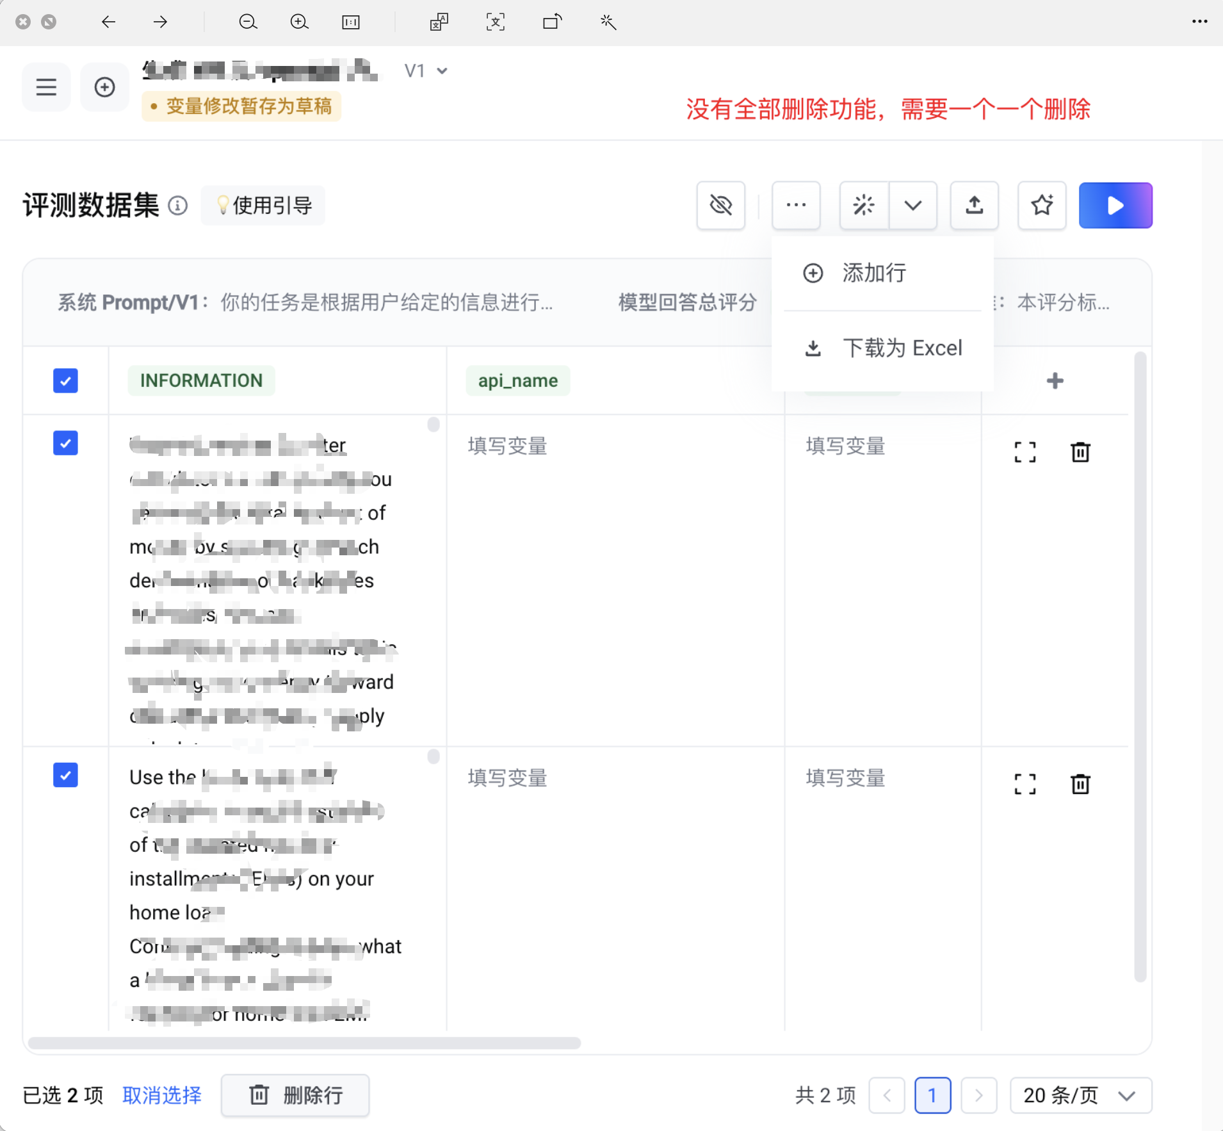Click the 删除行 button

coord(295,1095)
